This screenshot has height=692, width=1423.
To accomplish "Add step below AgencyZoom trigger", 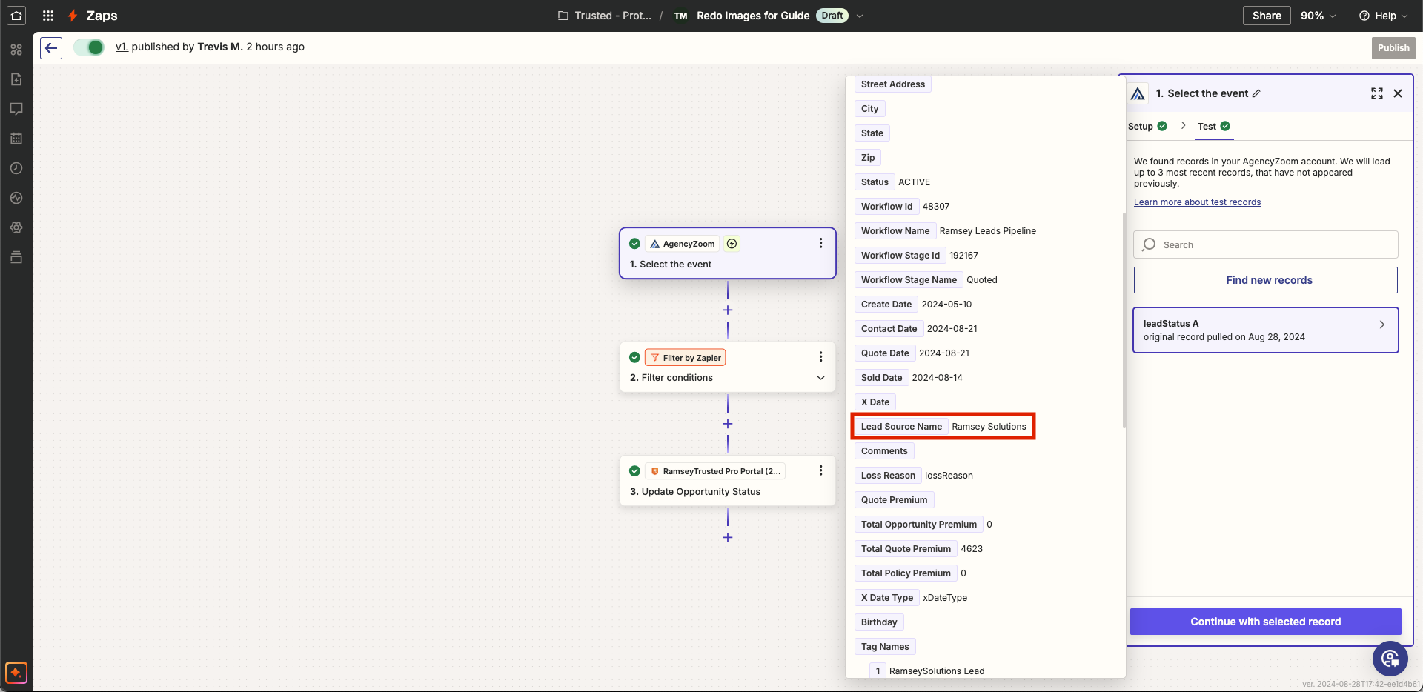I will coord(728,310).
